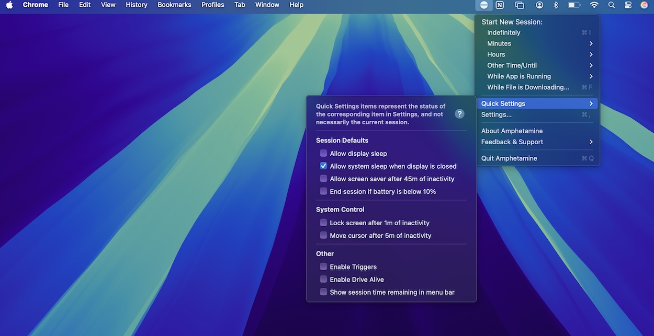
Task: Click the Session Defaults heading text
Action: tap(342, 141)
